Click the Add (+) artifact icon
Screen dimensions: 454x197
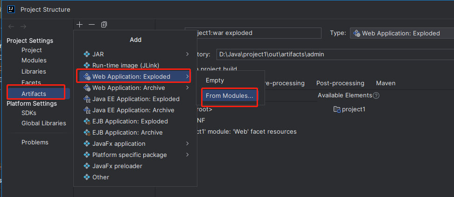coord(80,24)
